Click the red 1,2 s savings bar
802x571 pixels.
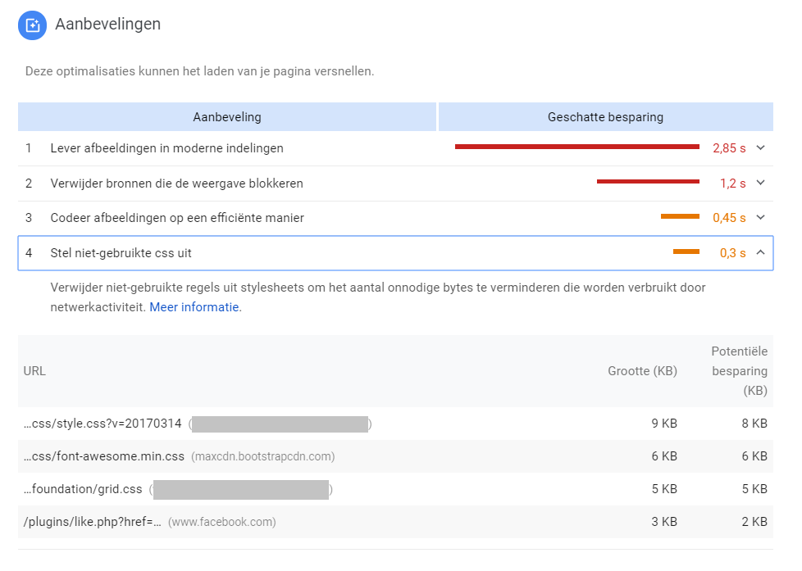(648, 182)
